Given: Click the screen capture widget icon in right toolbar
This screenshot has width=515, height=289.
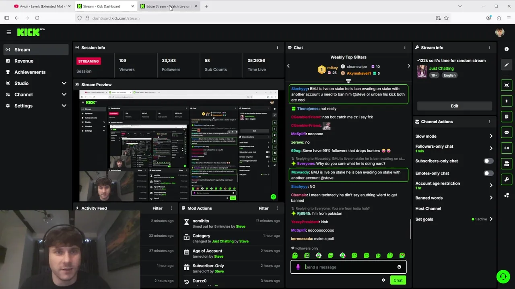Looking at the screenshot, I should click(507, 85).
